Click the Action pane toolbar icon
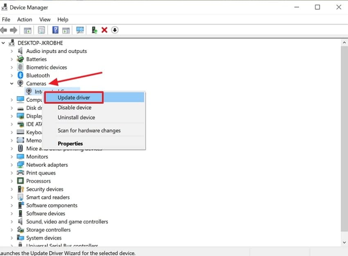348x256 pixels. (66, 30)
